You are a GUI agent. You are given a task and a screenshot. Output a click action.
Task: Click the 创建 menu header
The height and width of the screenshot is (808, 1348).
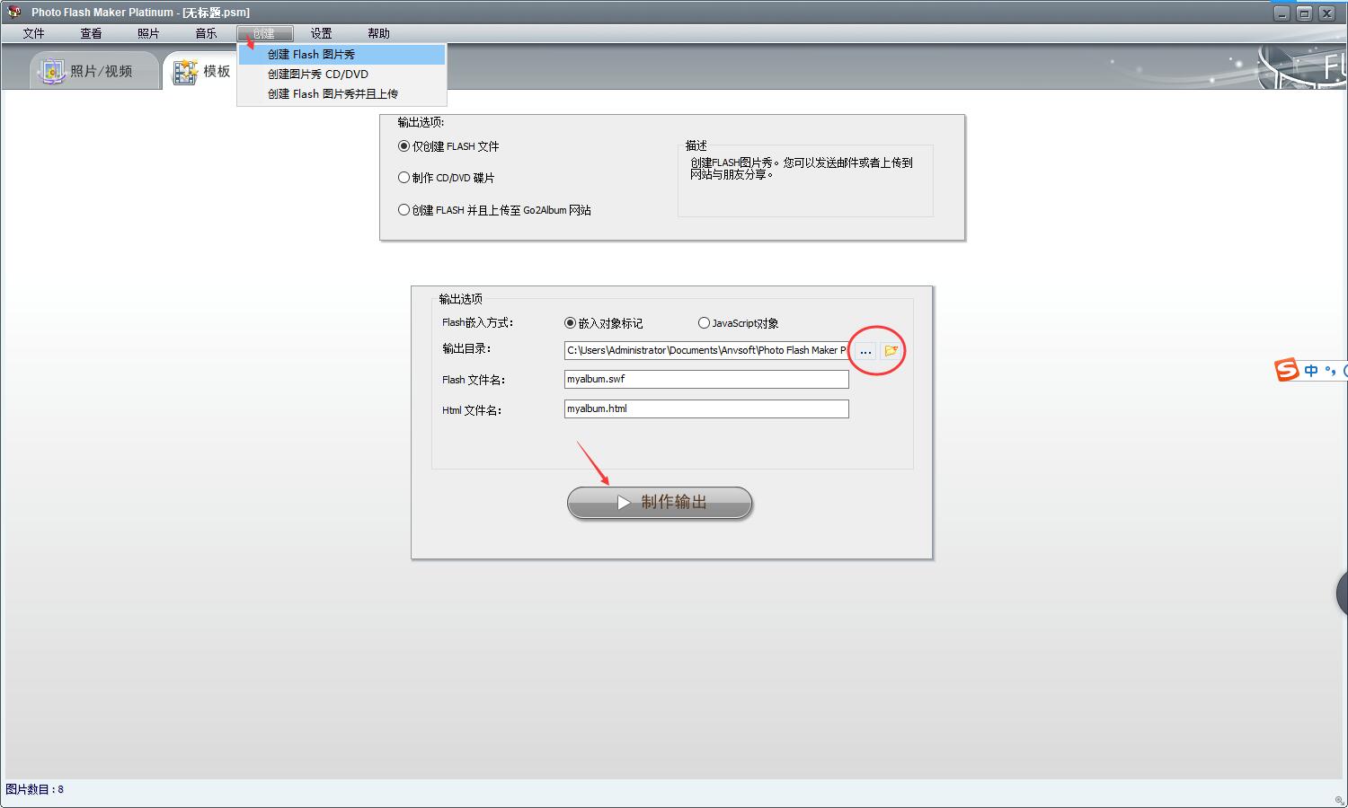pyautogui.click(x=264, y=33)
